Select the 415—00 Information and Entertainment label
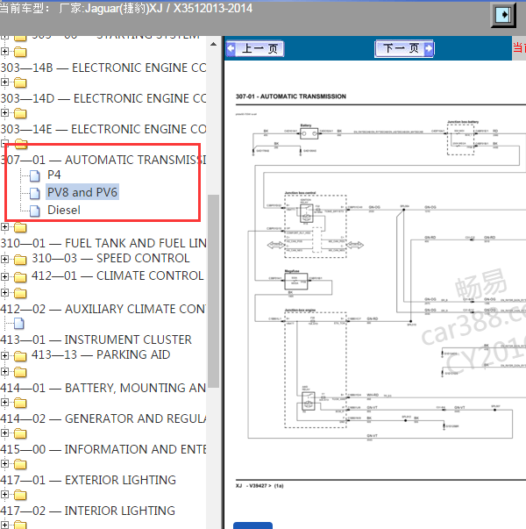Image resolution: width=526 pixels, height=529 pixels. [103, 449]
